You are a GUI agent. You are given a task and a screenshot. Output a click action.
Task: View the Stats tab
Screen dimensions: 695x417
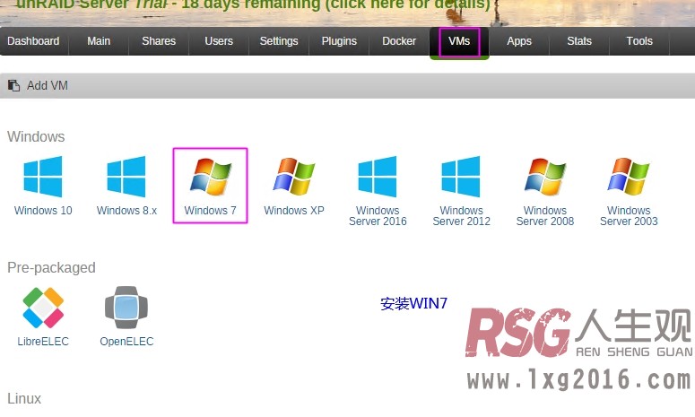(x=579, y=41)
